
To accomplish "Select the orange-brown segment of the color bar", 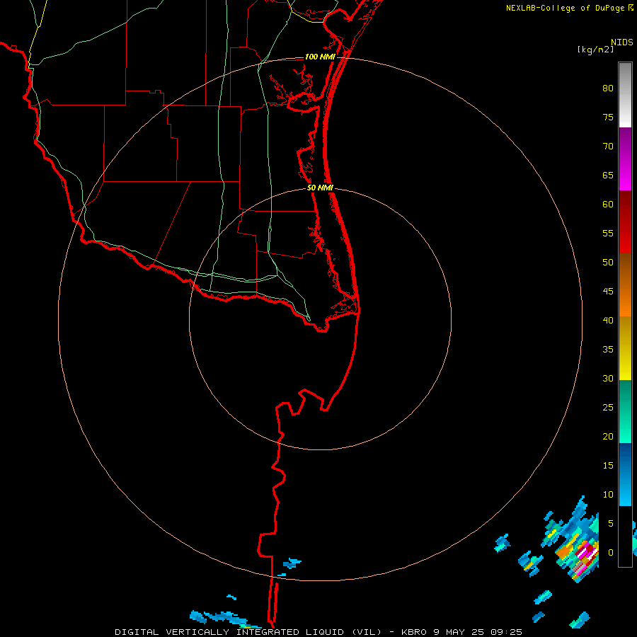I will point(625,285).
